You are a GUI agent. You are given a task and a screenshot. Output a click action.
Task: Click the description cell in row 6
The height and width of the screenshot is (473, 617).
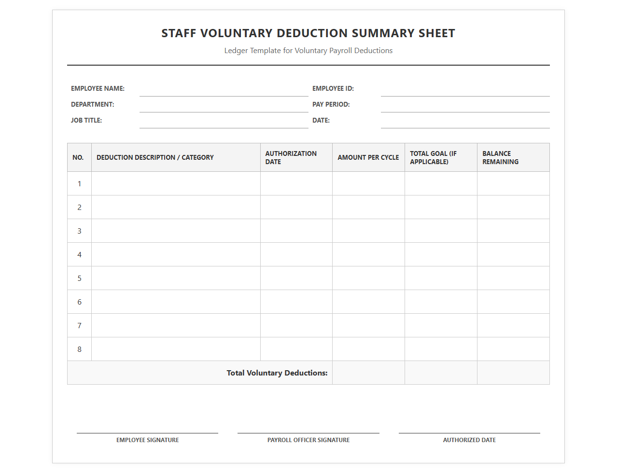point(176,302)
